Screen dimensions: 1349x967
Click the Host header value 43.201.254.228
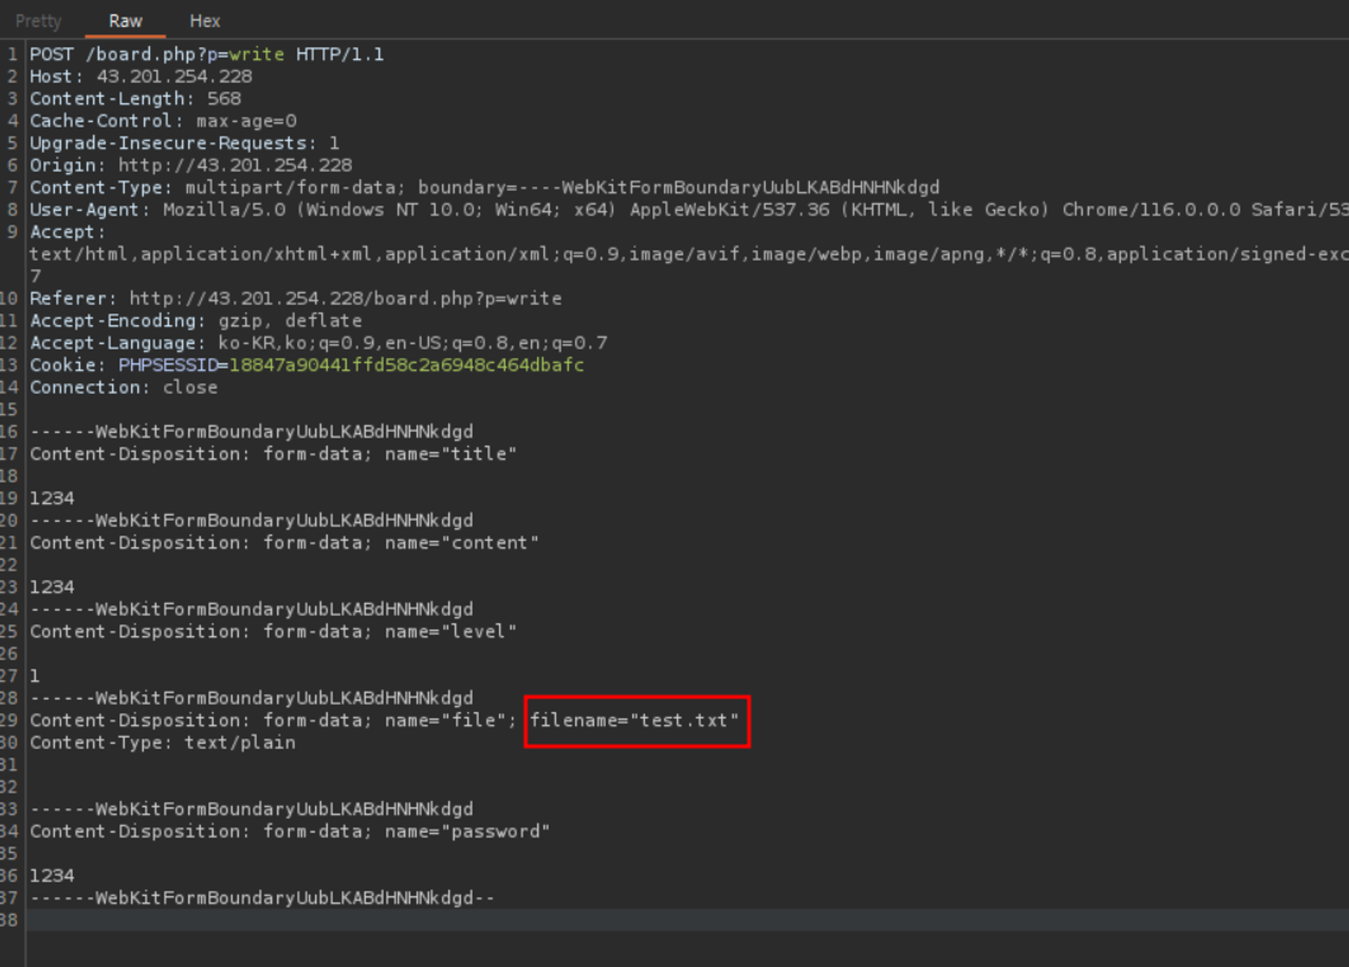tap(174, 76)
